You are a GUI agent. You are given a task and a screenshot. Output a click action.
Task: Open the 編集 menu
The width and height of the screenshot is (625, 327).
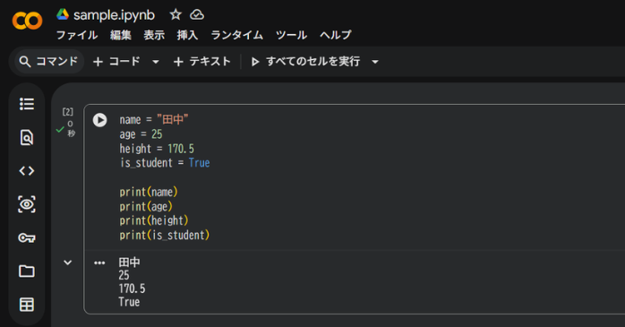click(120, 35)
